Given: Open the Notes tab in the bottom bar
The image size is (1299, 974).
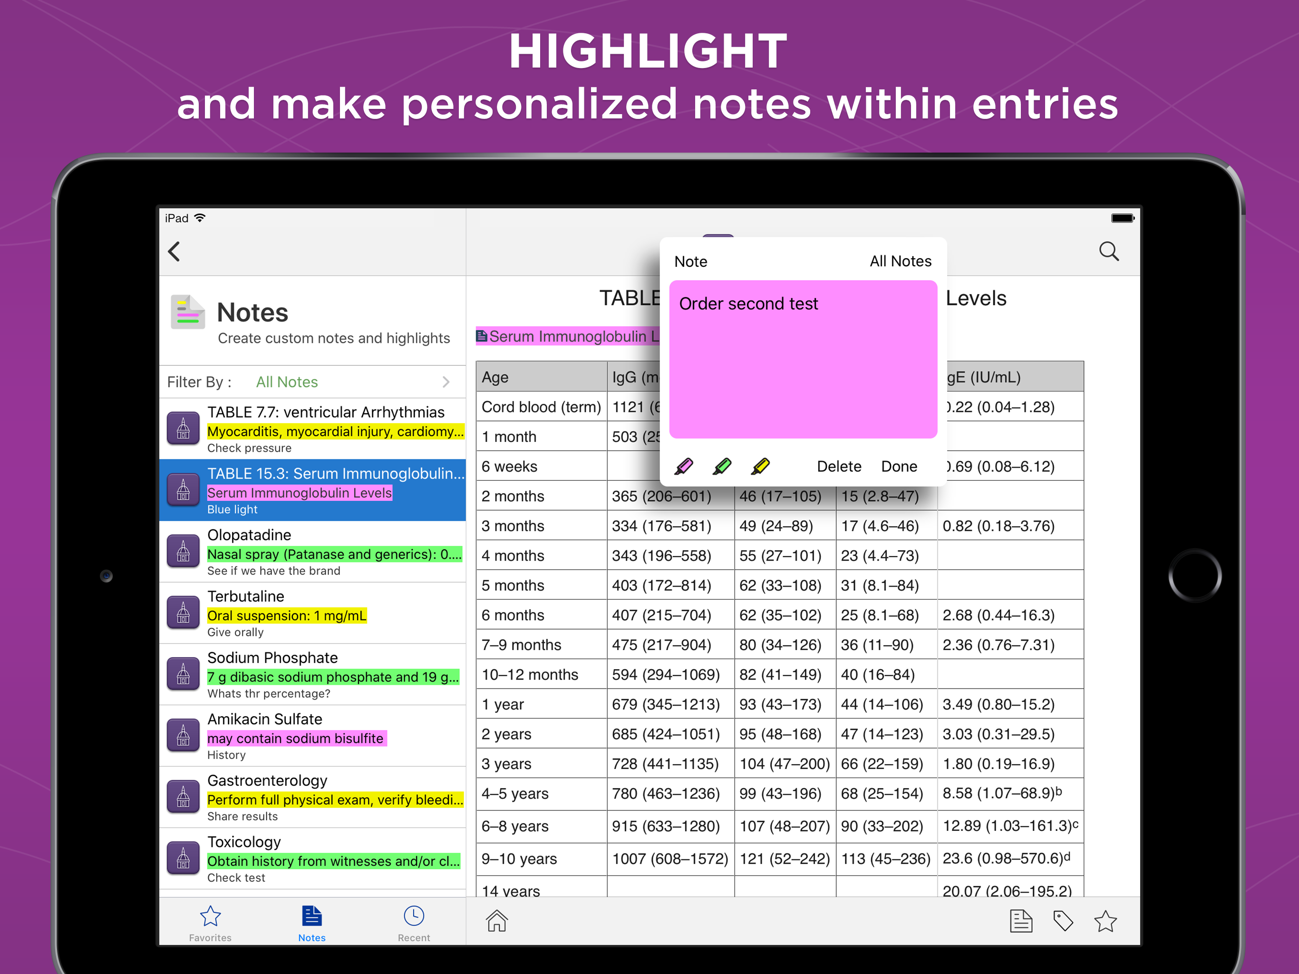Looking at the screenshot, I should click(x=312, y=922).
